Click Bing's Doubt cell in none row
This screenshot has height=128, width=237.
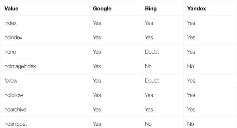(152, 52)
